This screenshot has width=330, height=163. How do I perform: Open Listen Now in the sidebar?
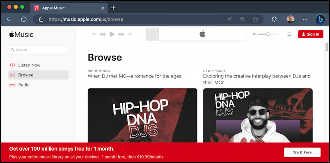(x=38, y=65)
